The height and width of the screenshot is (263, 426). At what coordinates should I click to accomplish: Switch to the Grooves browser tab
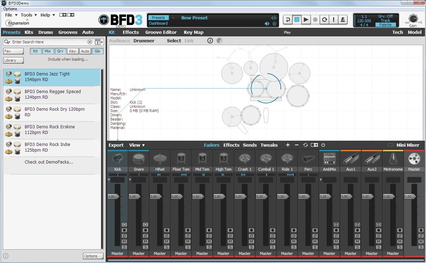pos(68,32)
